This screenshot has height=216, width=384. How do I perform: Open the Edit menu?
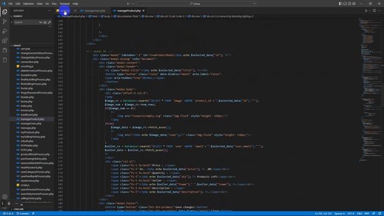click(x=18, y=4)
